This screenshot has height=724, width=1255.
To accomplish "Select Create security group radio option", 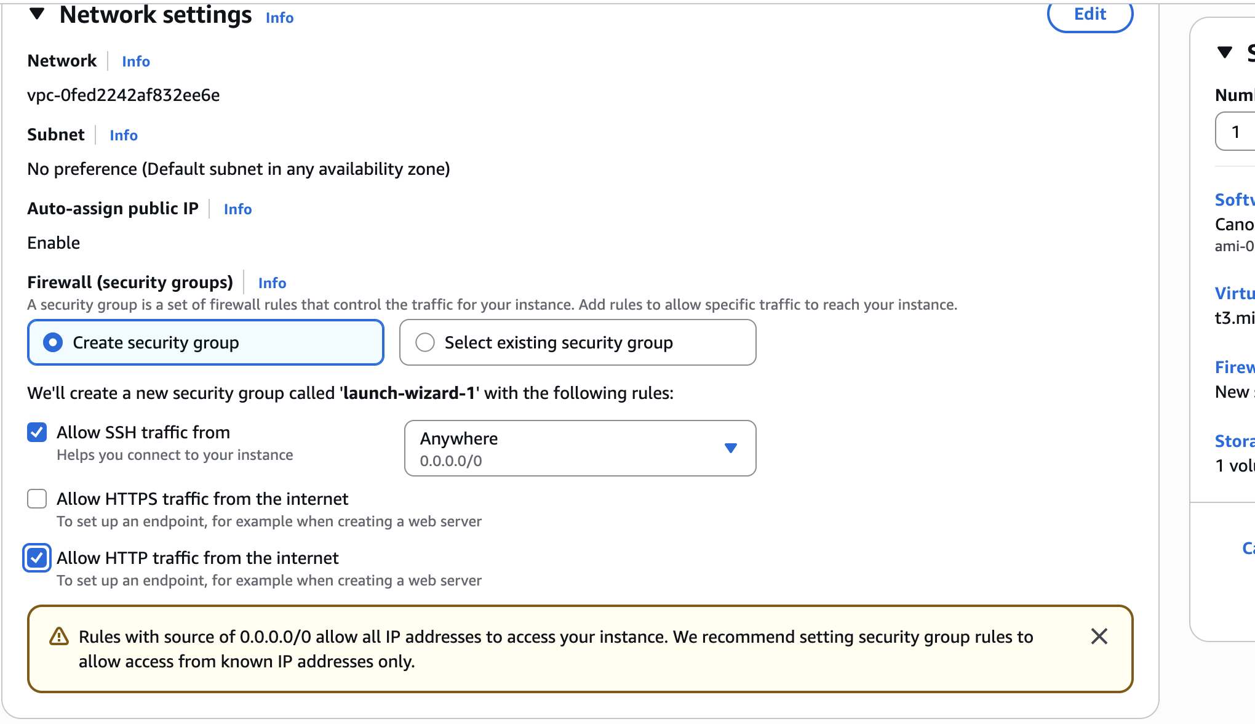I will 54,342.
